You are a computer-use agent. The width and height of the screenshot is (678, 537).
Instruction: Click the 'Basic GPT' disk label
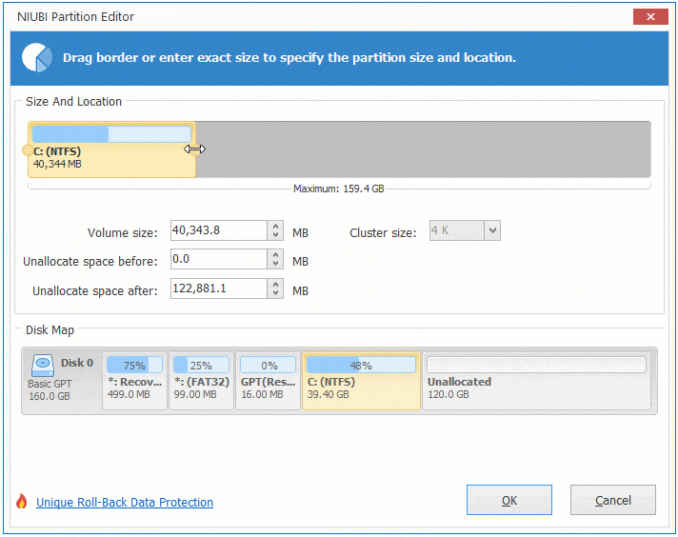click(50, 384)
